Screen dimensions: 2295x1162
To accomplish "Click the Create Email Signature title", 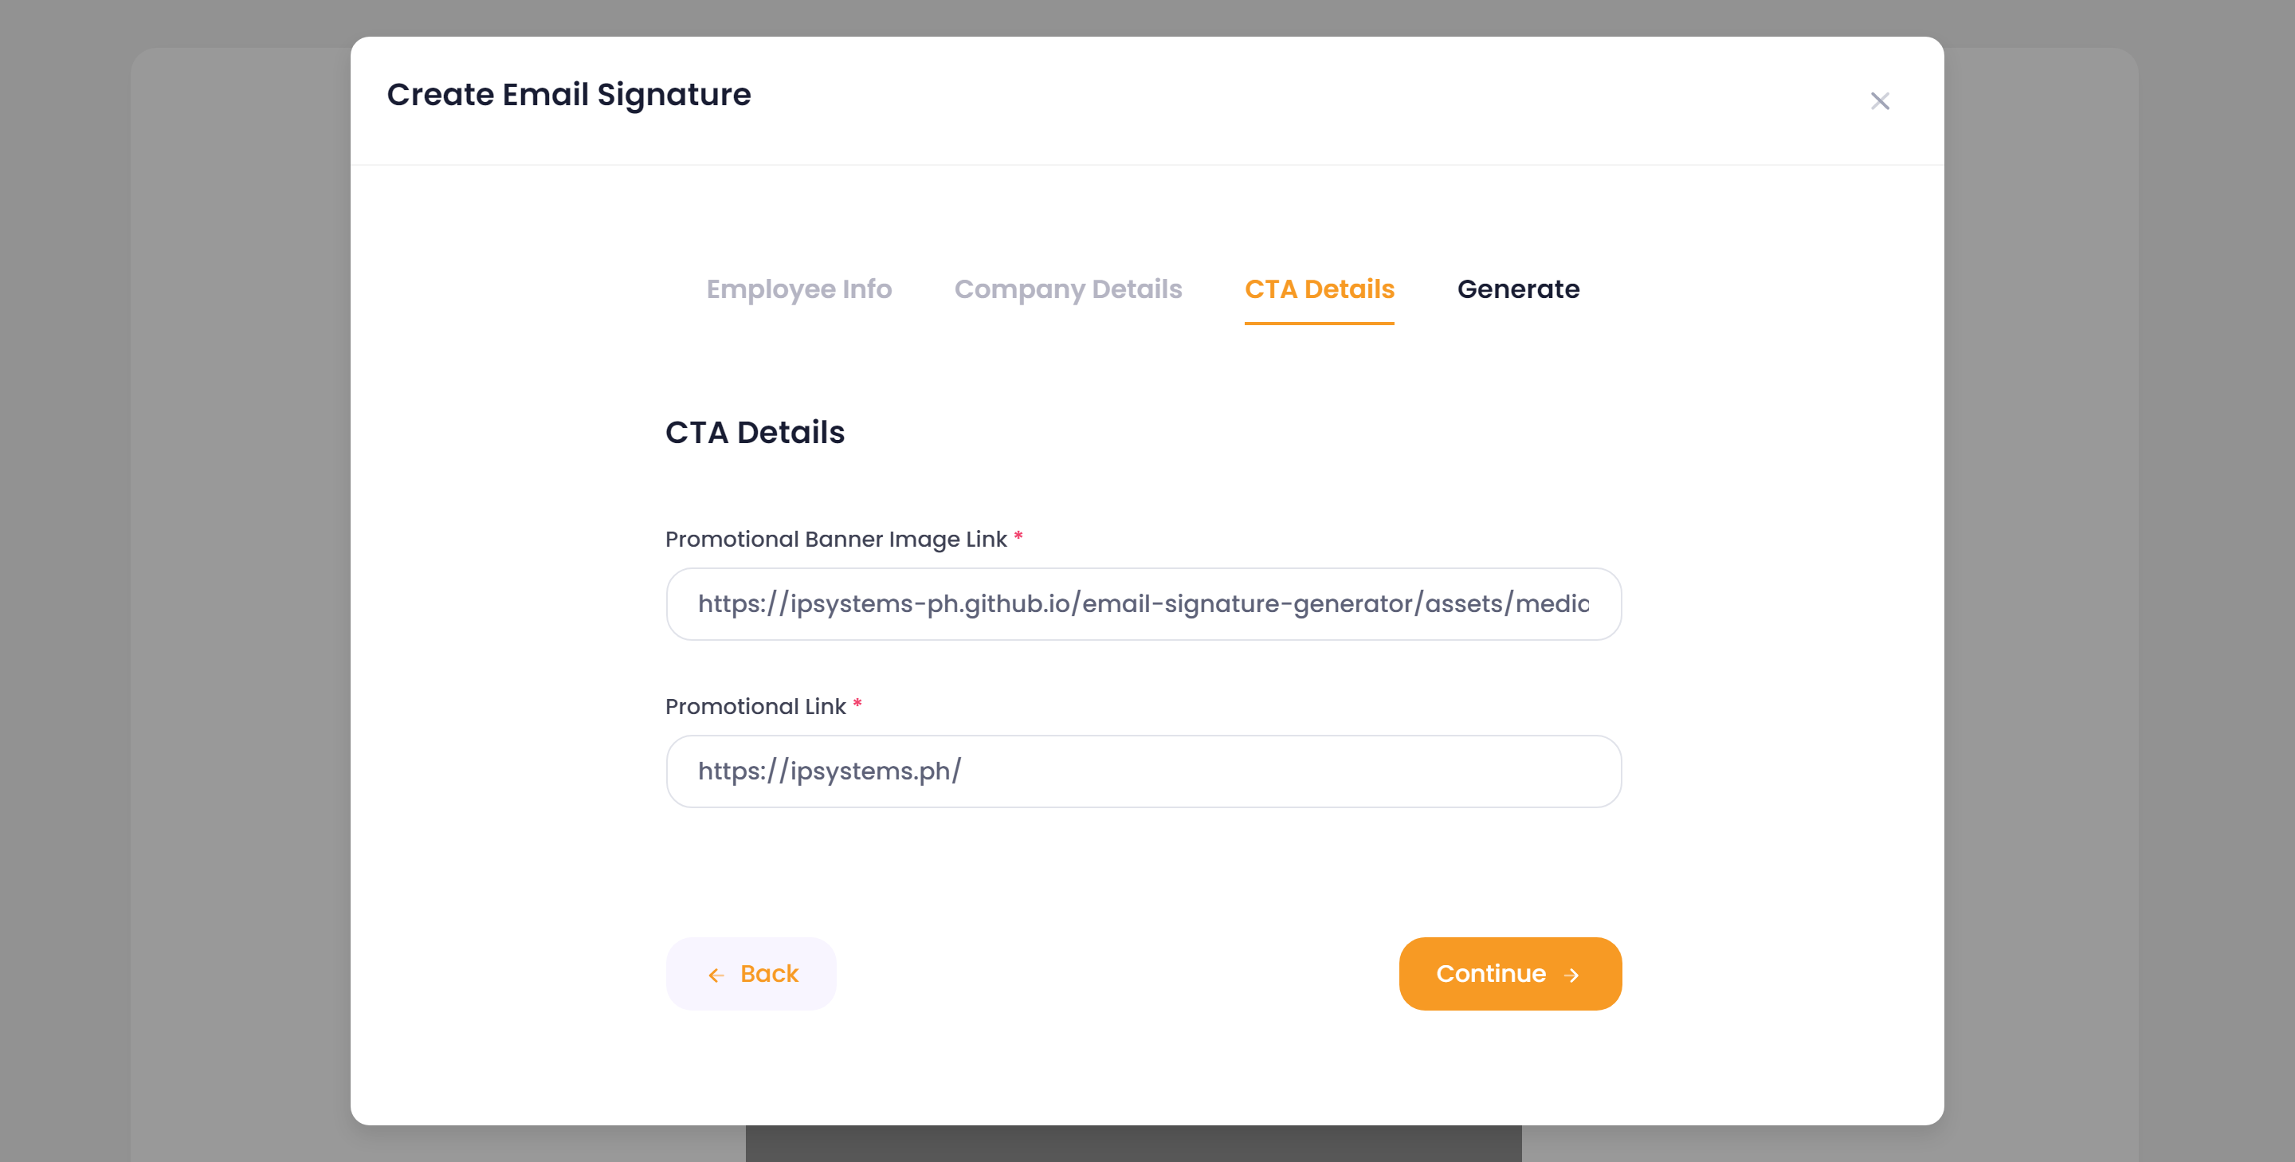I will [568, 95].
